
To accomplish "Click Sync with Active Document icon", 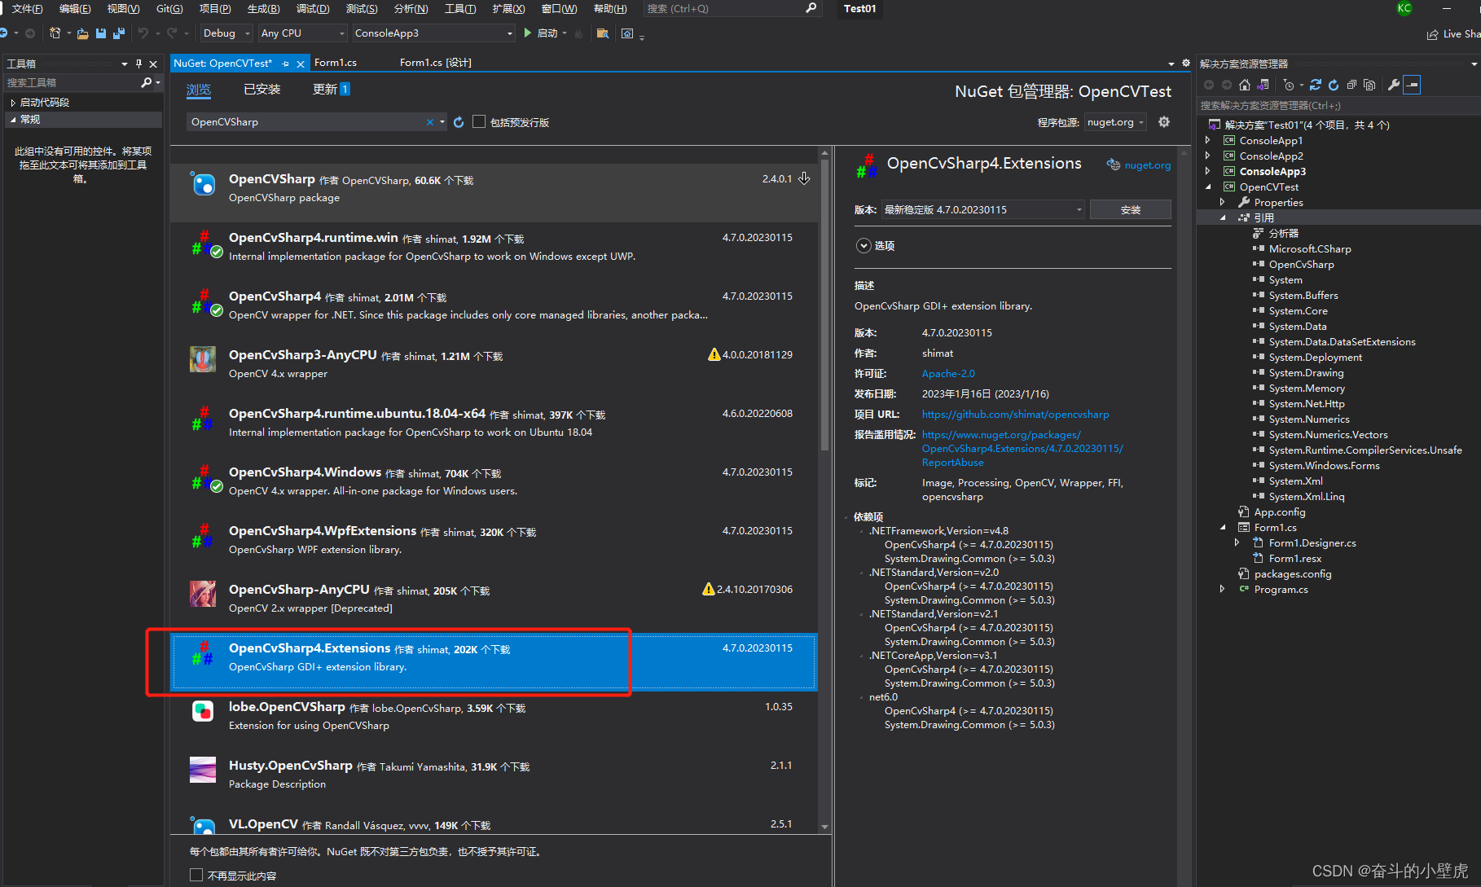I will pos(1315,85).
